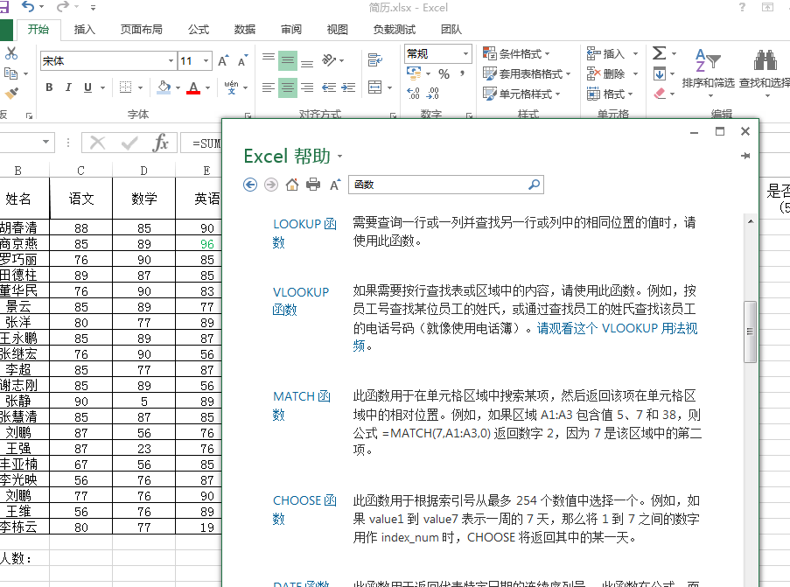Open the Name Box dropdown arrow

pyautogui.click(x=45, y=142)
